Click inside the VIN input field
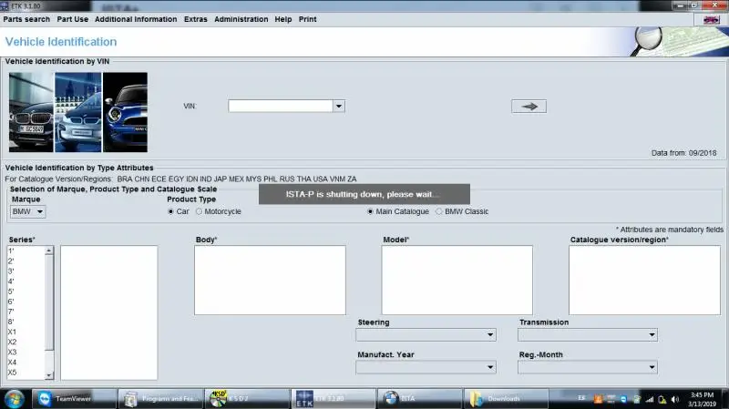Image resolution: width=729 pixels, height=409 pixels. point(281,106)
